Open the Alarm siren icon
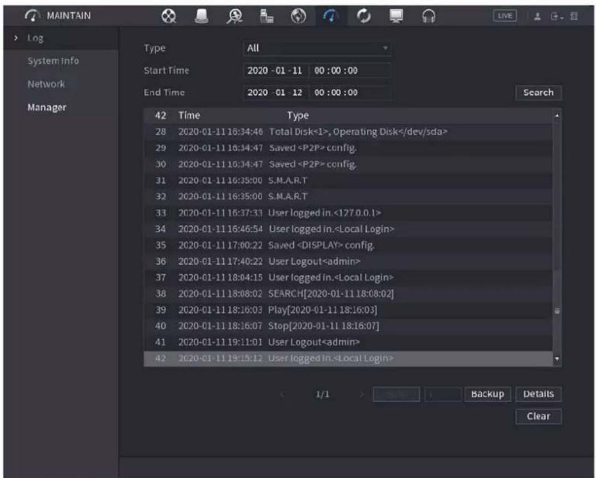This screenshot has width=596, height=478. point(201,16)
